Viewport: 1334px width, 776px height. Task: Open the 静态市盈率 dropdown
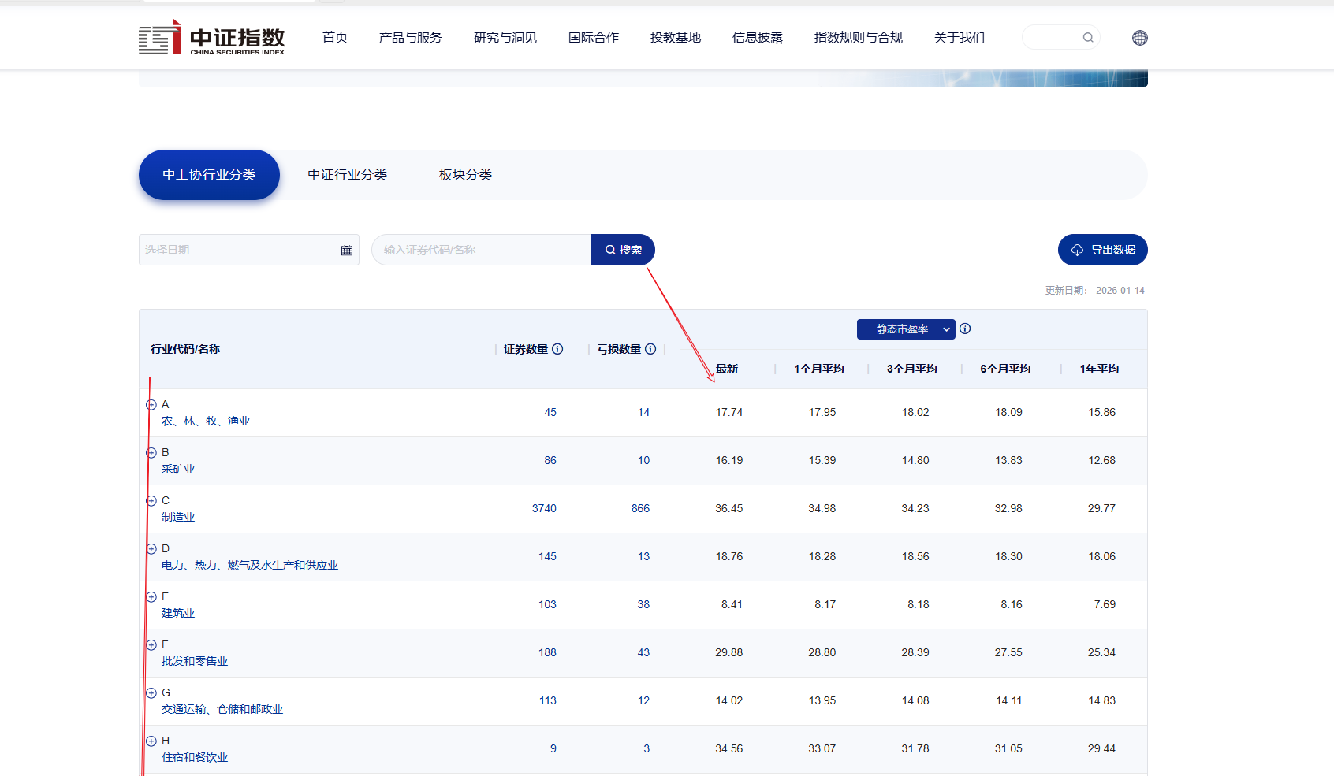tap(905, 329)
